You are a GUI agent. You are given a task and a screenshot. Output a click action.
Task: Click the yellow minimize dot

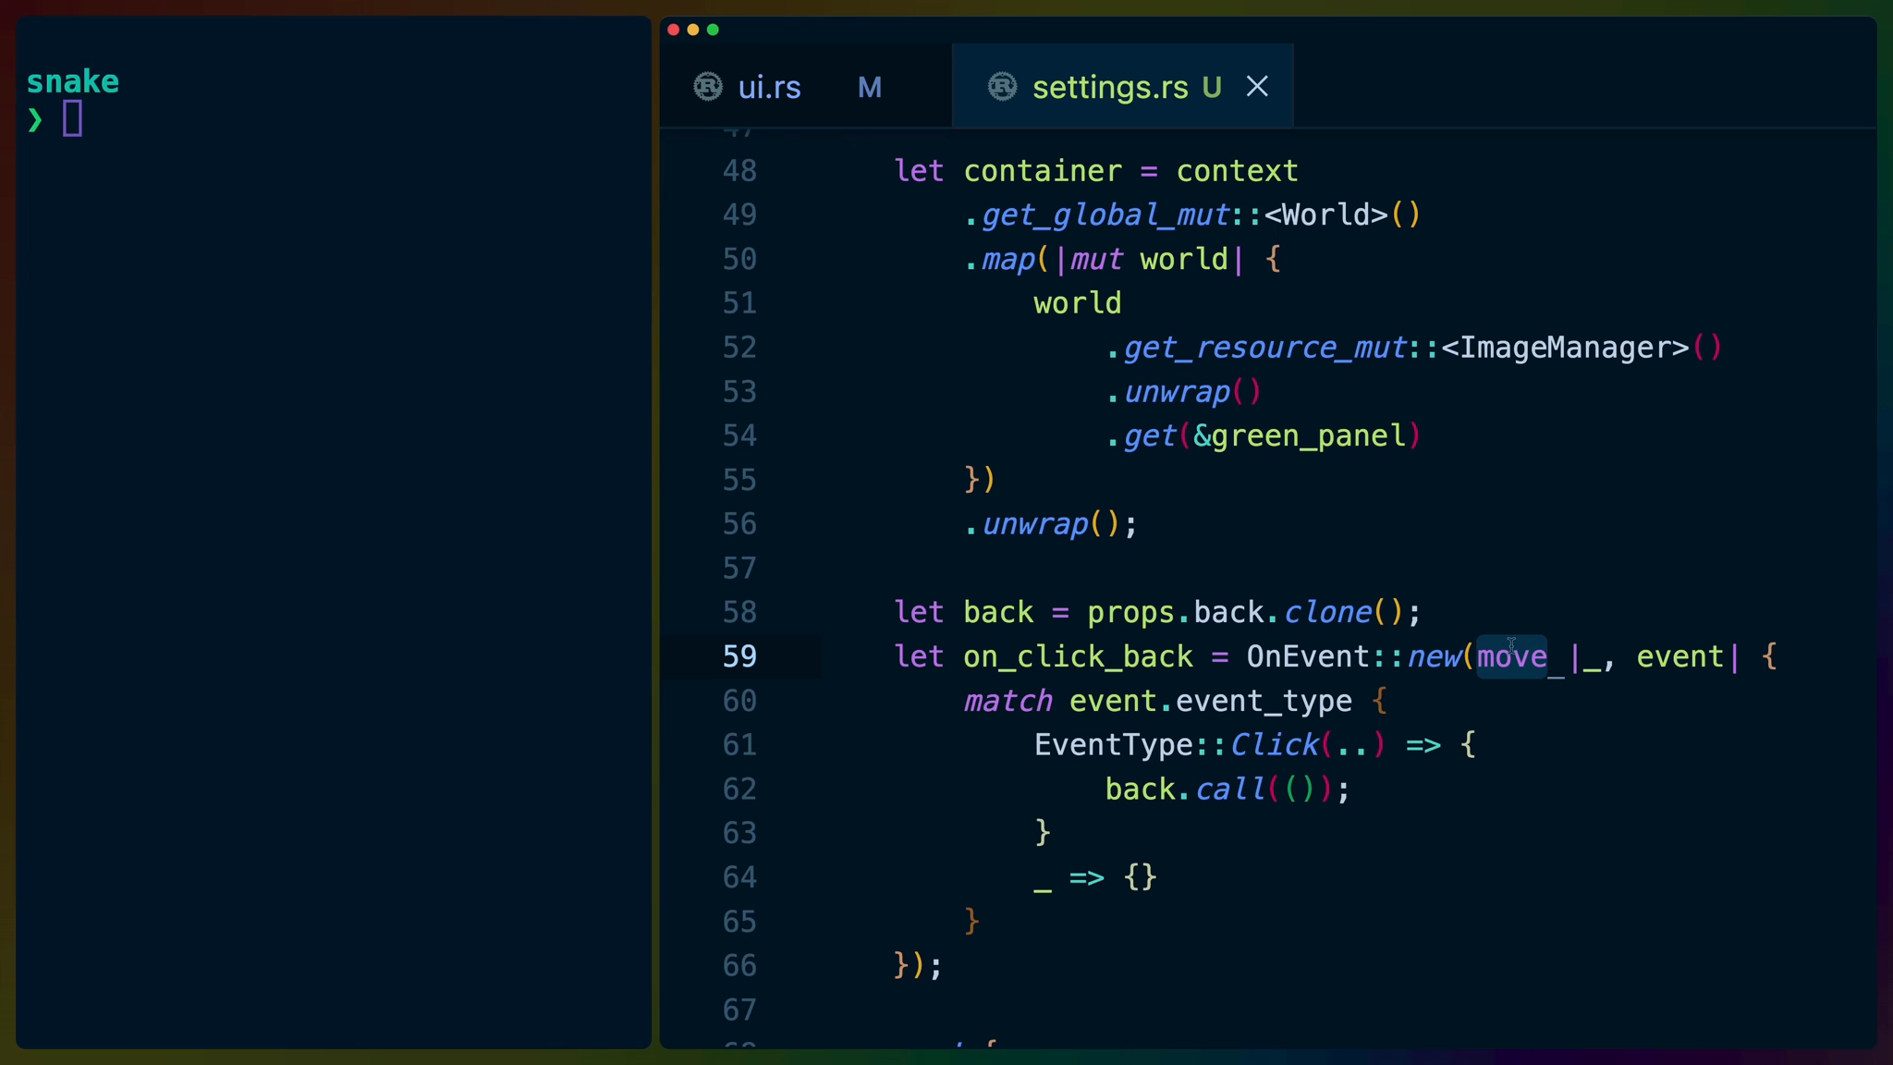(x=693, y=30)
